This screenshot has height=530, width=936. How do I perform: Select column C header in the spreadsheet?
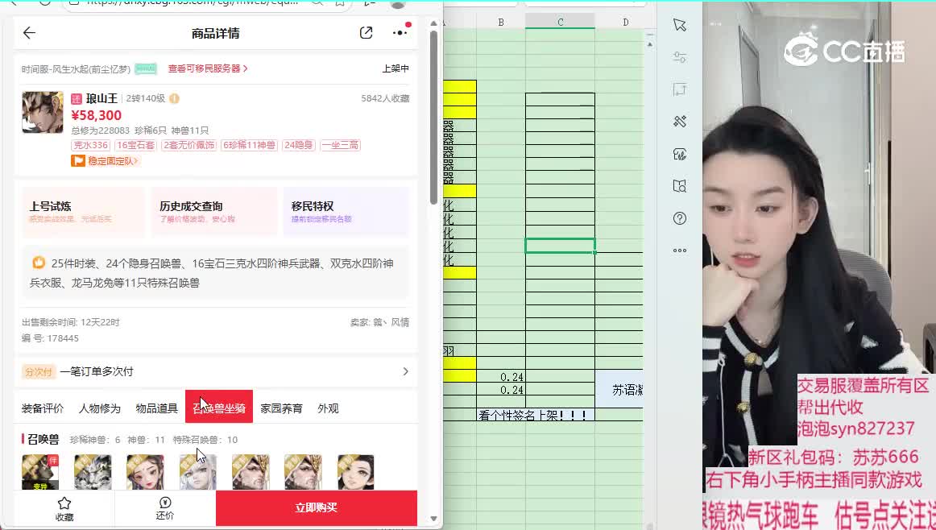tap(560, 22)
